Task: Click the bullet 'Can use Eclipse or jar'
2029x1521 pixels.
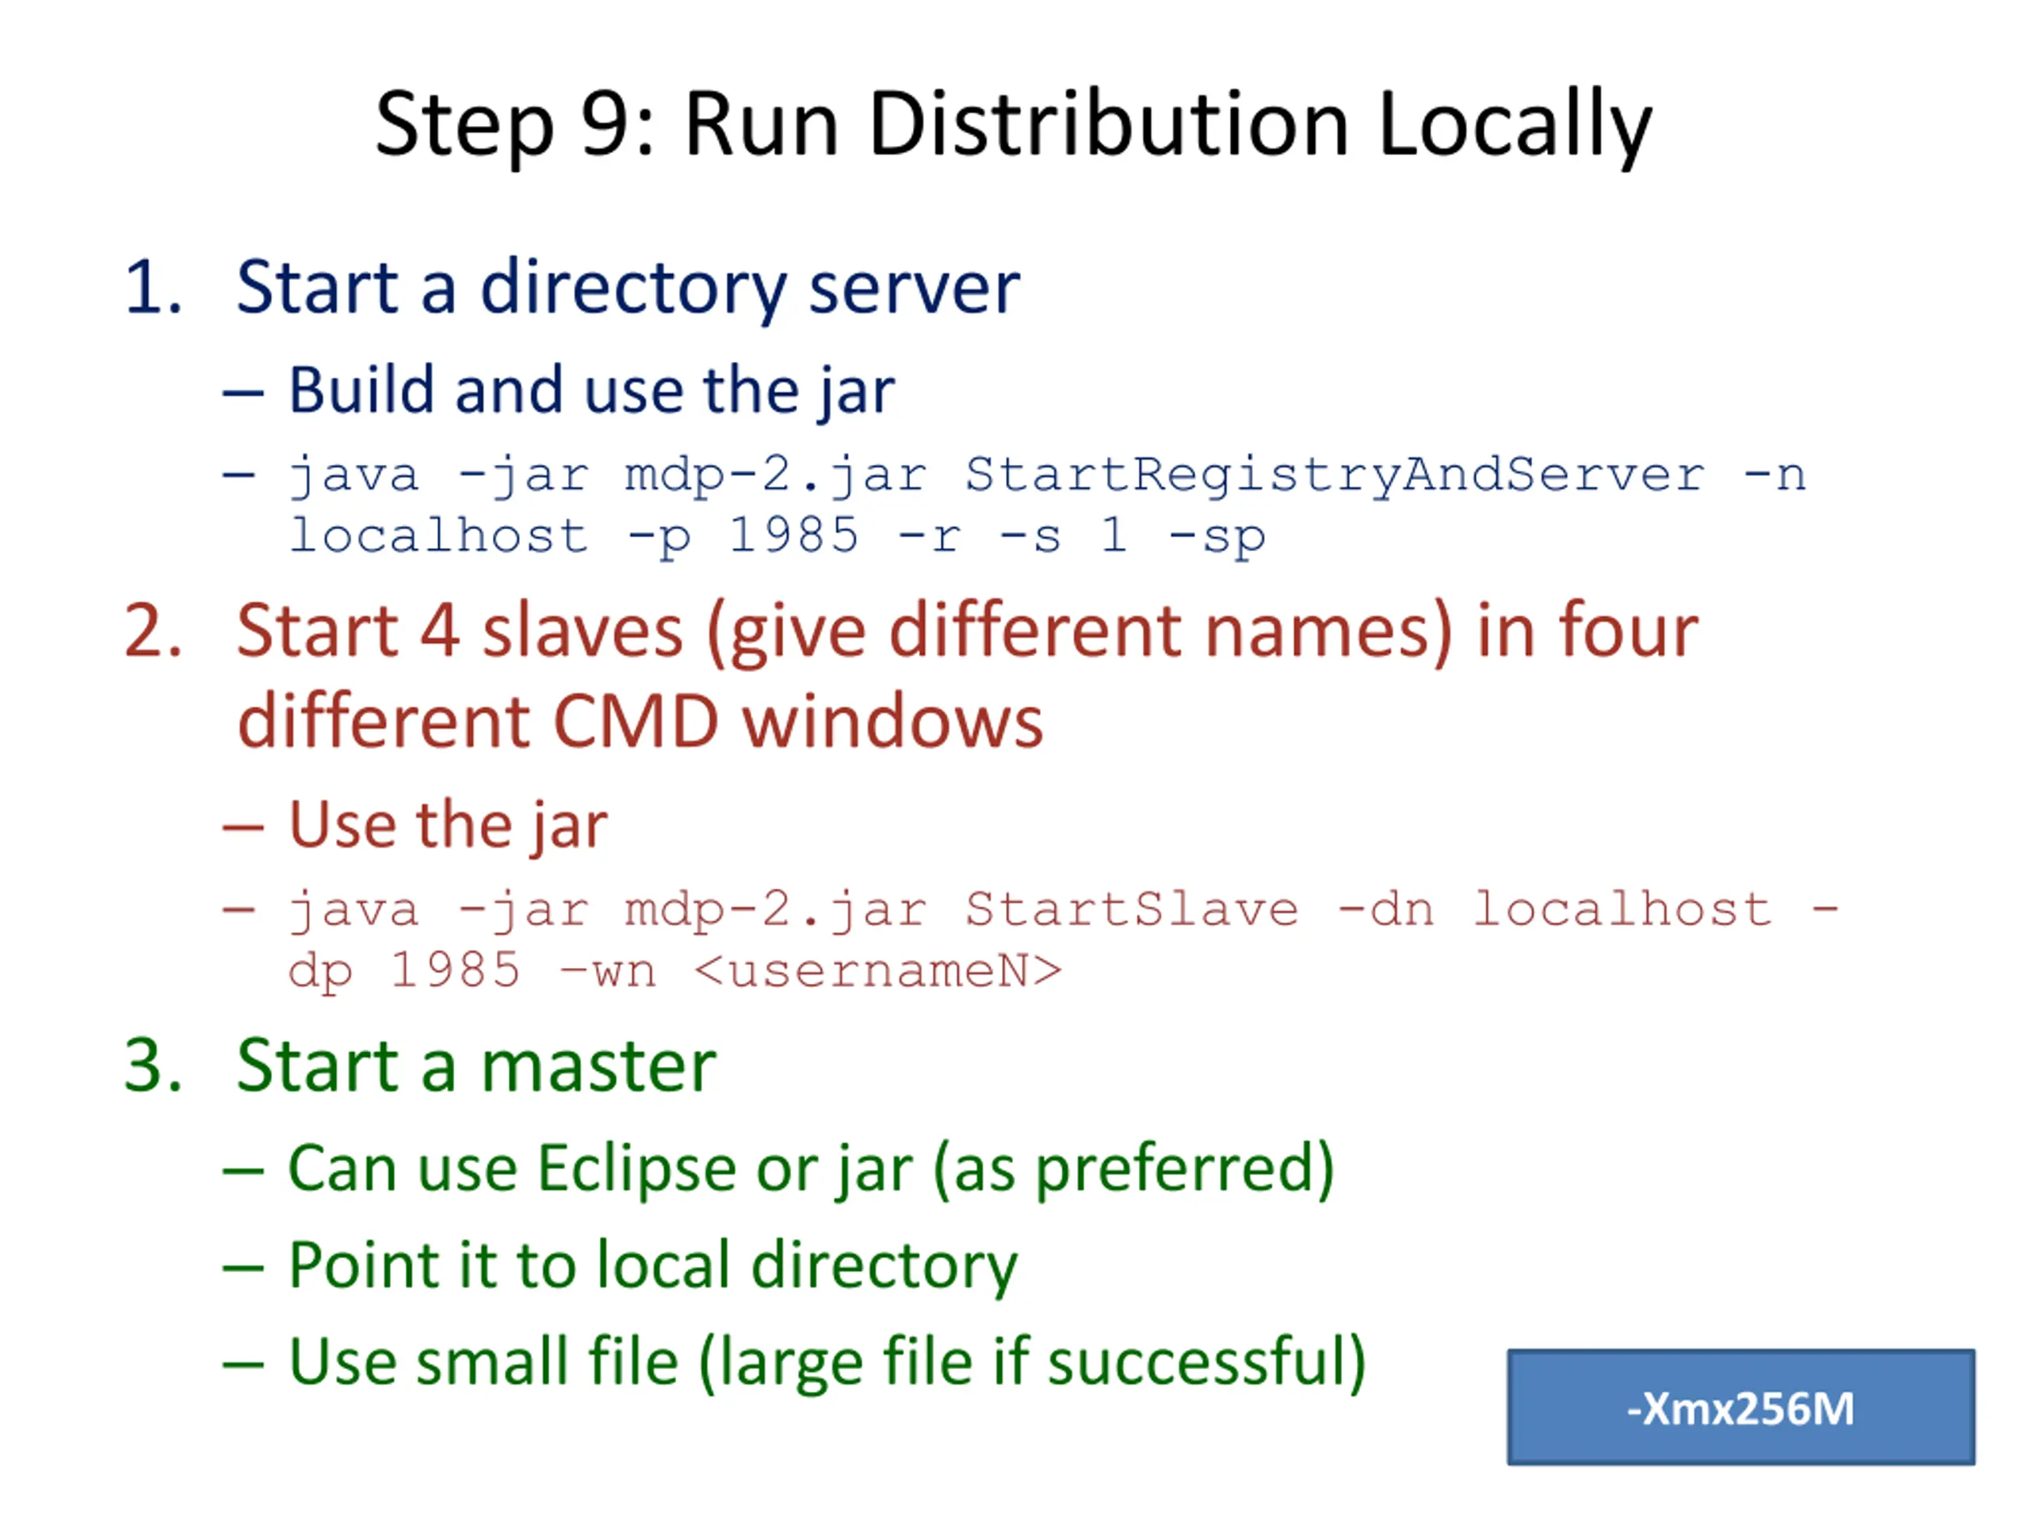Action: pos(811,1171)
